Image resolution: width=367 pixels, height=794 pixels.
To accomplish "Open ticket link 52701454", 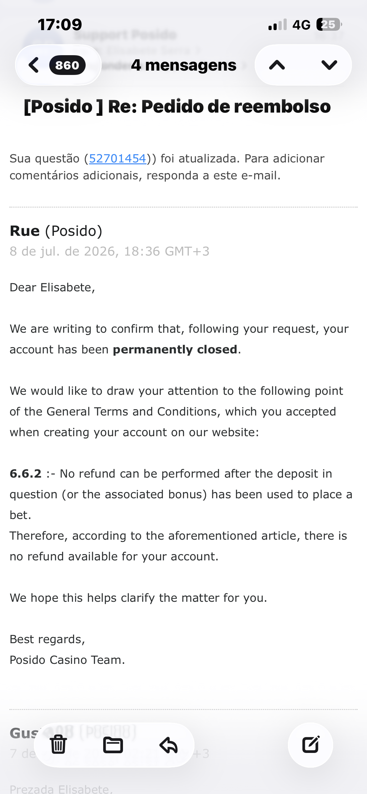I will [x=118, y=159].
